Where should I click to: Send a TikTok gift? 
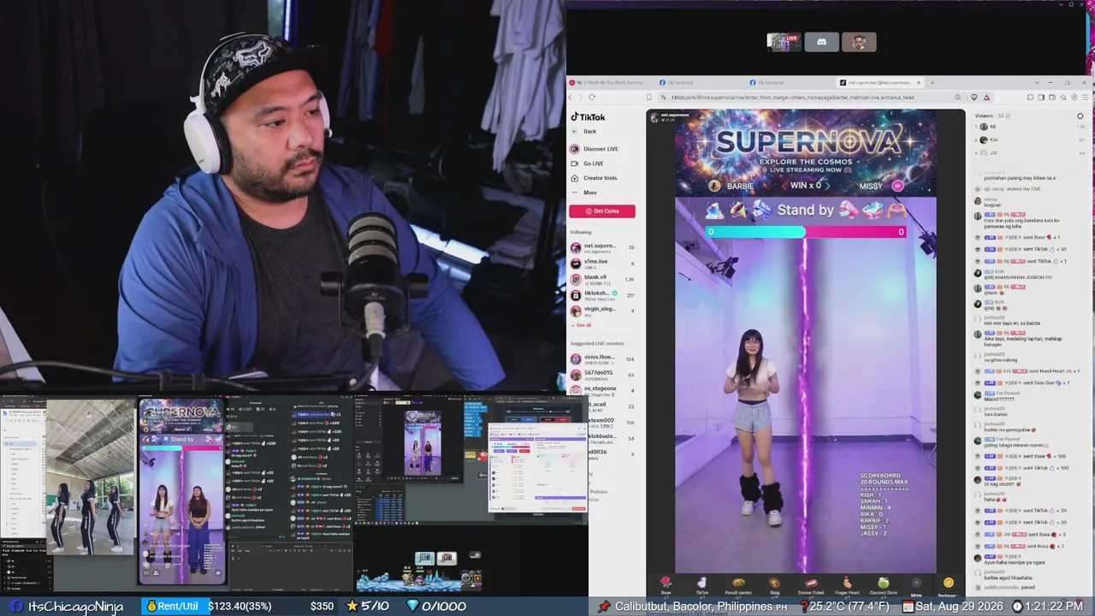[701, 585]
